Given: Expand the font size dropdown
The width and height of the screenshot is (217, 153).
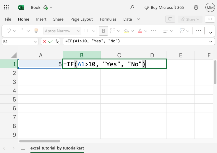Looking at the screenshot, I should pos(93,31).
